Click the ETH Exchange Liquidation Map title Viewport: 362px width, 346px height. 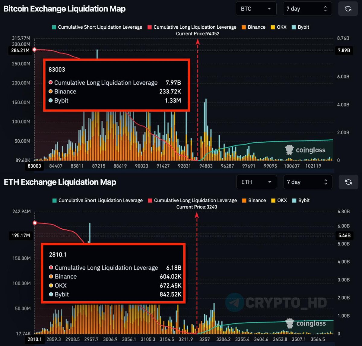(60, 182)
